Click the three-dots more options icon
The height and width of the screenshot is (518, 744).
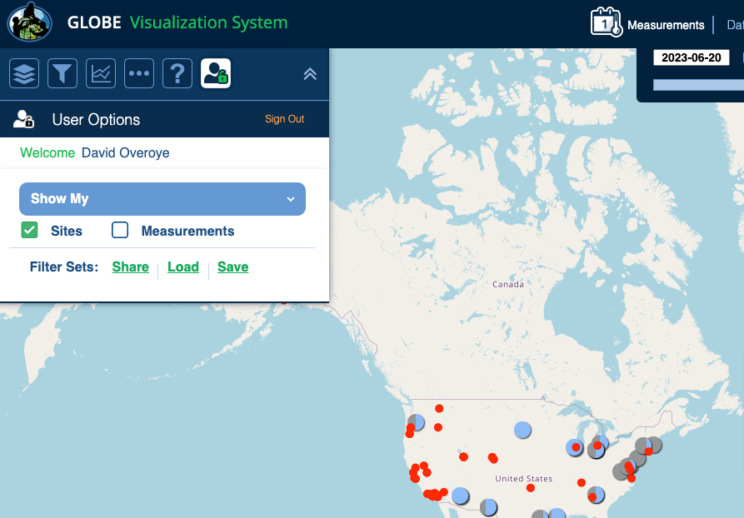139,73
